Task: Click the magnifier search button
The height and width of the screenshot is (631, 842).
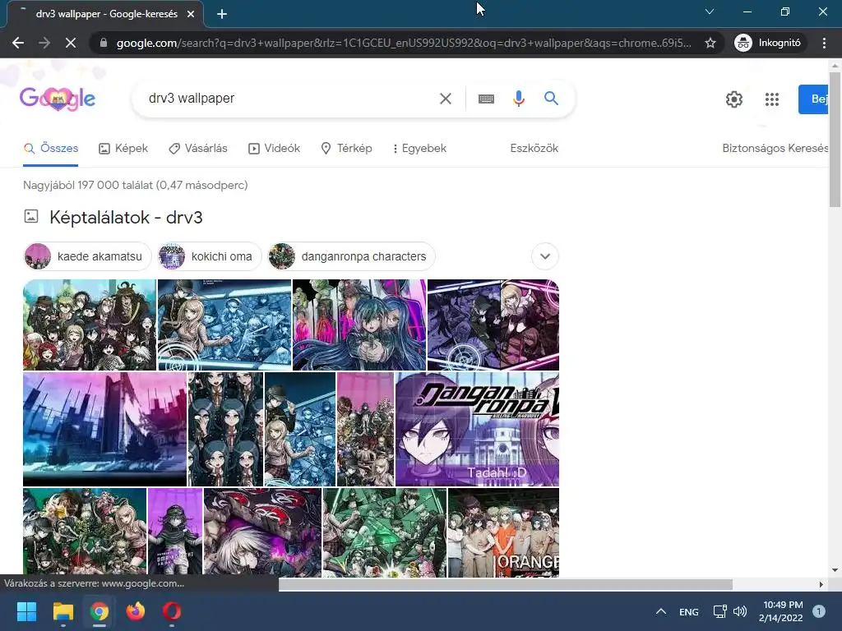Action: tap(551, 99)
